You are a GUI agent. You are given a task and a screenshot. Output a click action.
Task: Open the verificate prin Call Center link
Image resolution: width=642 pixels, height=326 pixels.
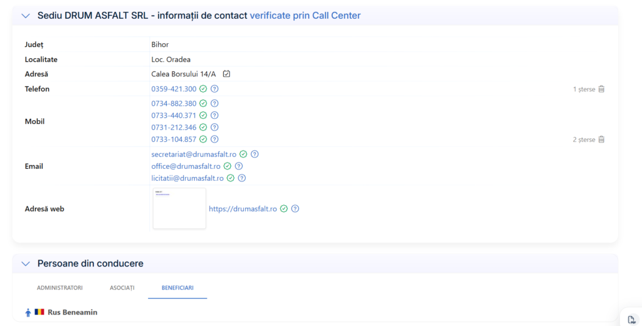[305, 16]
